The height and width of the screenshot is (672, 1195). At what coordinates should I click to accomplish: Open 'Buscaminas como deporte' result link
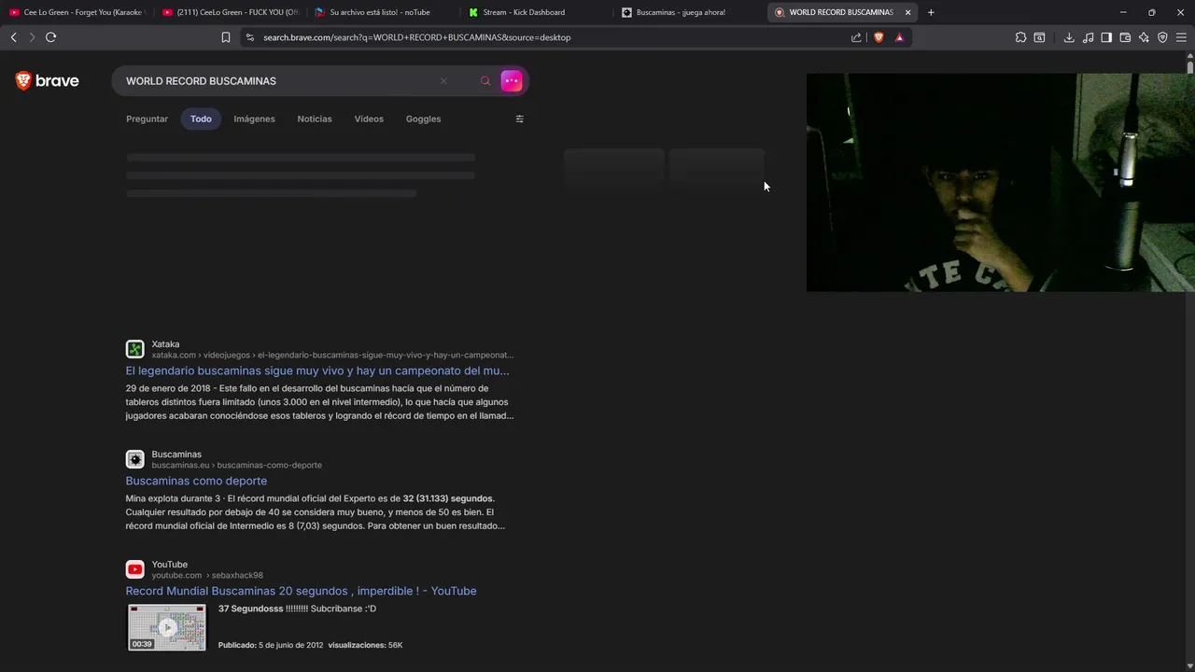click(x=196, y=481)
